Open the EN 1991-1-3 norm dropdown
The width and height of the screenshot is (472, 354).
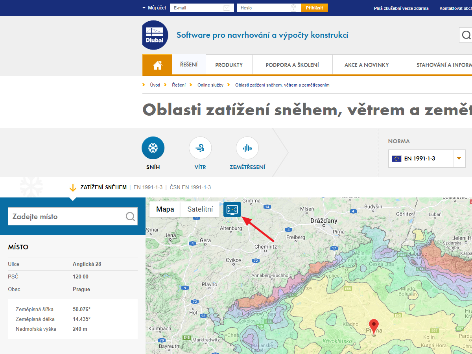pos(459,159)
